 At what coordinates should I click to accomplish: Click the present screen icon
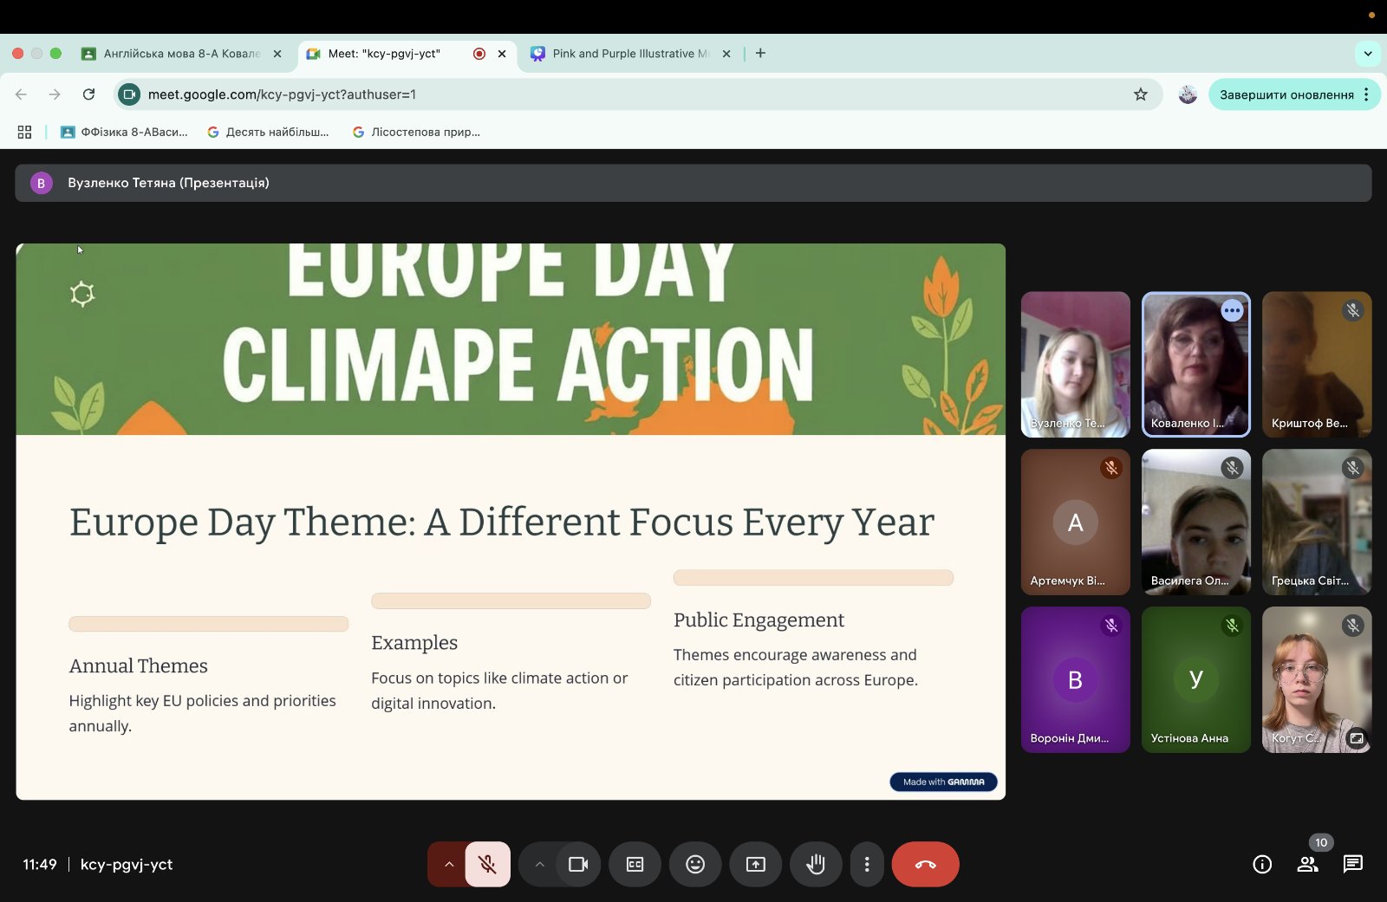(756, 864)
